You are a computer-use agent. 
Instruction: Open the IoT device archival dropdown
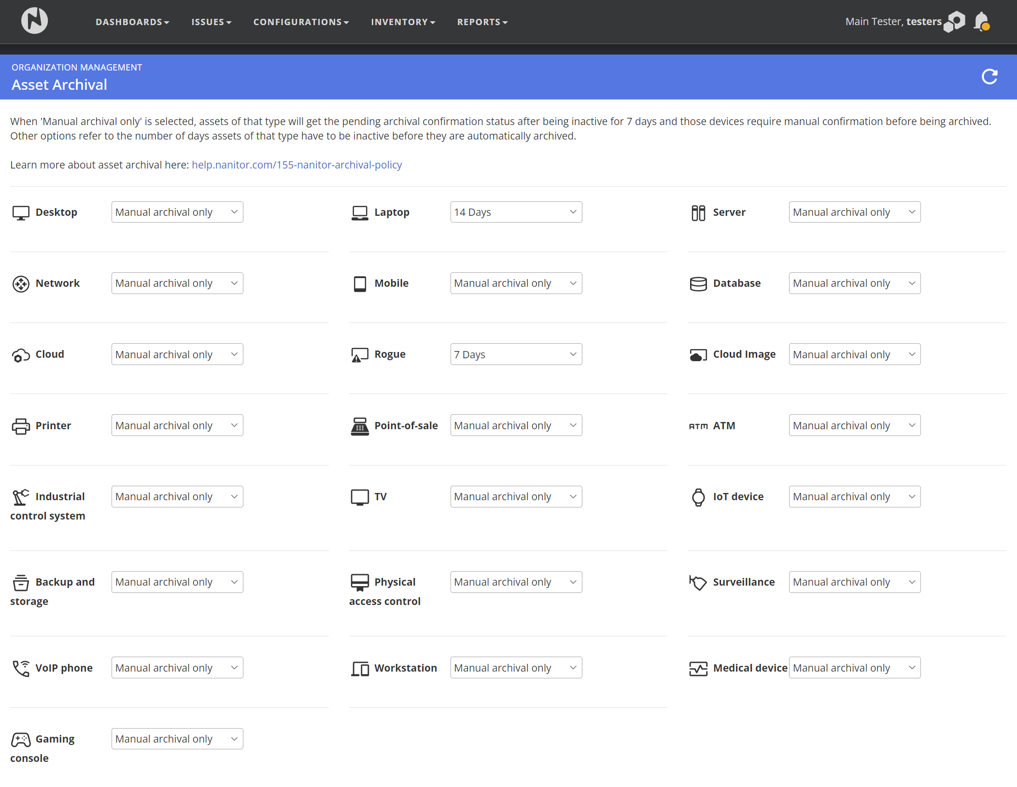(854, 497)
